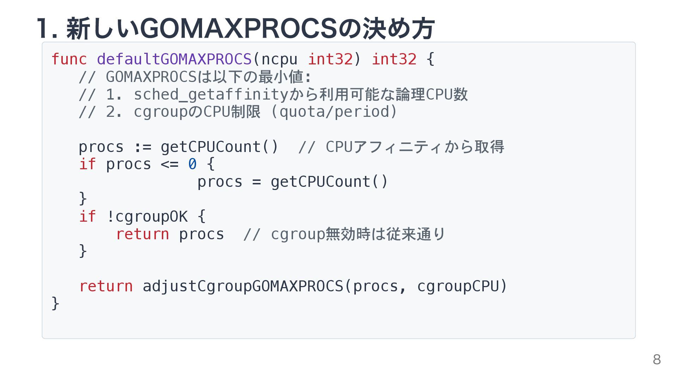Click the GOMAXPROCSは以下の最小値 comment
Image resolution: width=677 pixels, height=380 pixels.
(x=195, y=77)
